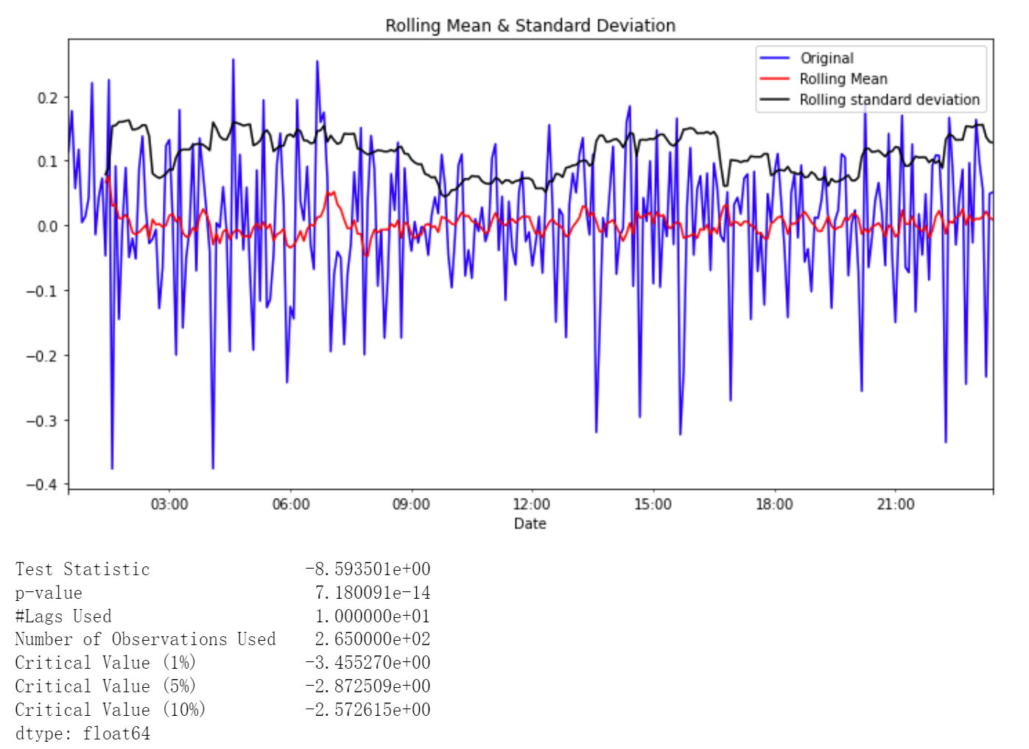Click 'Number of Observations Used' label
The height and width of the screenshot is (749, 1029).
tap(145, 639)
